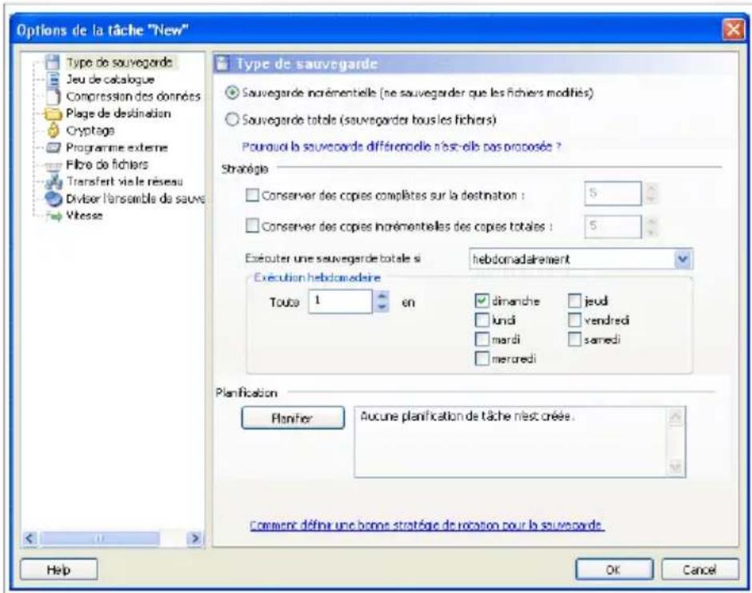Viewport: 752px width, 593px height.
Task: Open Cryptage settings
Action: click(x=90, y=130)
